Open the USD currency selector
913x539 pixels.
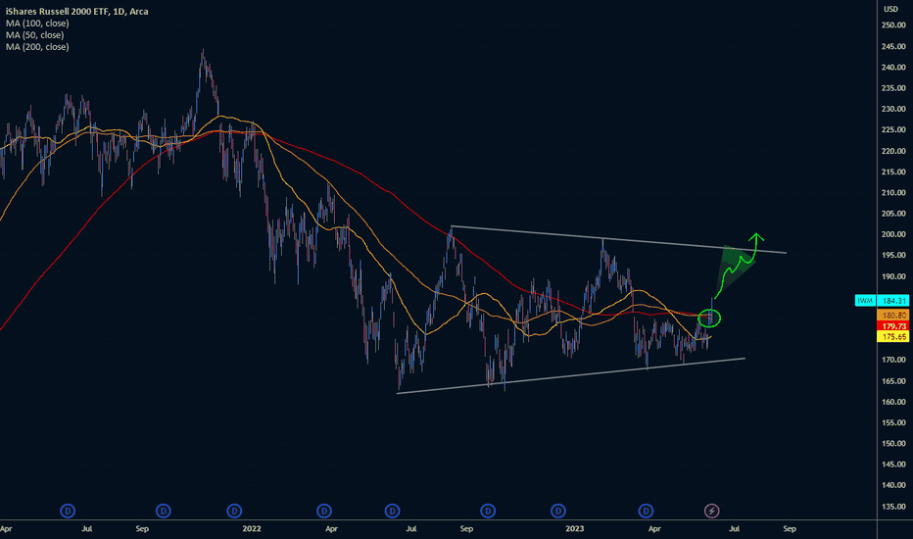point(890,9)
